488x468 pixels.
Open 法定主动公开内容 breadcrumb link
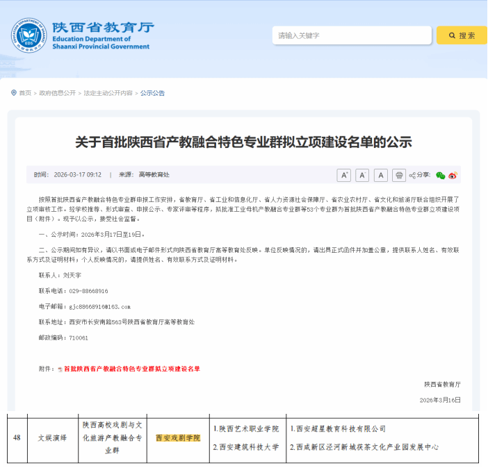coord(108,93)
